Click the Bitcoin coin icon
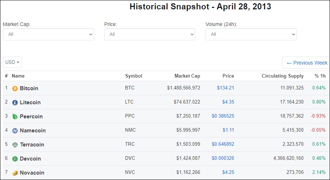330x180 pixels. pos(15,88)
